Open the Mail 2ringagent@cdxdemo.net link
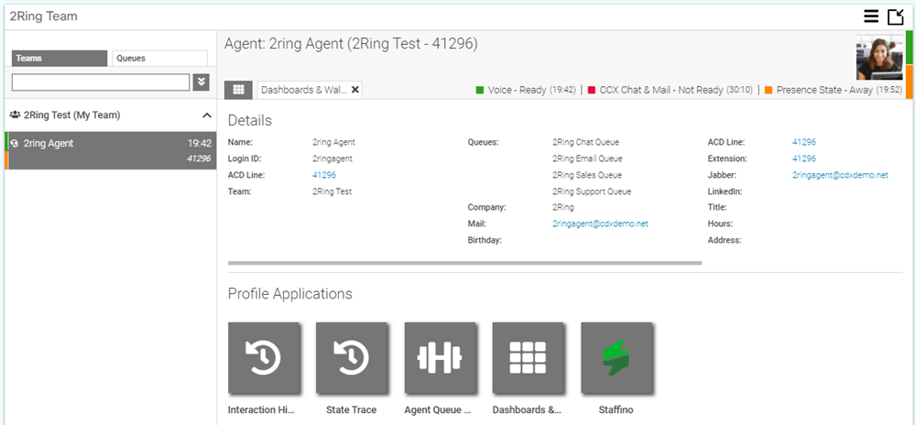The width and height of the screenshot is (916, 425). click(x=600, y=223)
